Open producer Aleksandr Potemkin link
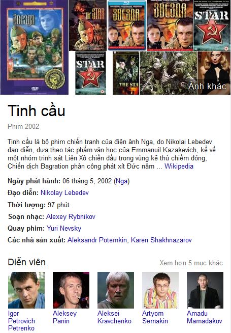 pyautogui.click(x=97, y=240)
